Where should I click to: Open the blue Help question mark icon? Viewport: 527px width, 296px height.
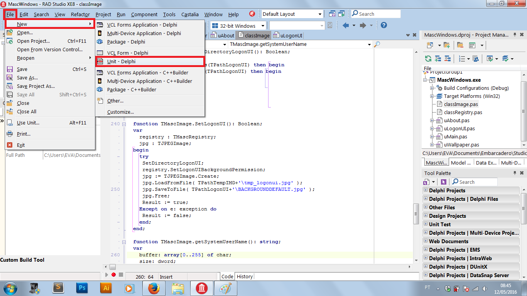[383, 25]
